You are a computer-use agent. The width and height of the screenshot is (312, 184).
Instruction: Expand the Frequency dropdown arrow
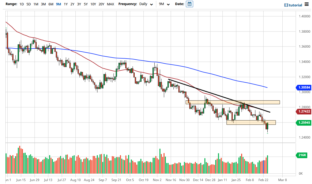151,4
